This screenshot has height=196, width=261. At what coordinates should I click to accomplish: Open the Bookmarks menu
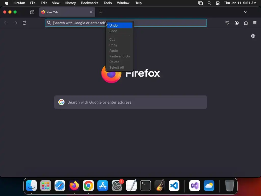pos(89,3)
